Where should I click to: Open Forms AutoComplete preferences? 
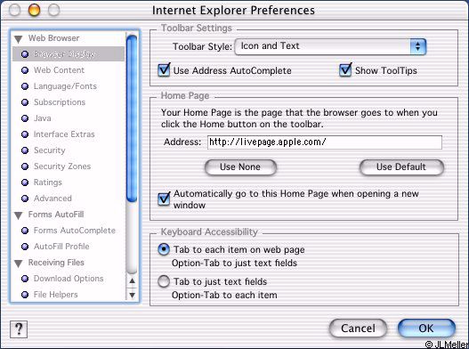click(x=75, y=231)
